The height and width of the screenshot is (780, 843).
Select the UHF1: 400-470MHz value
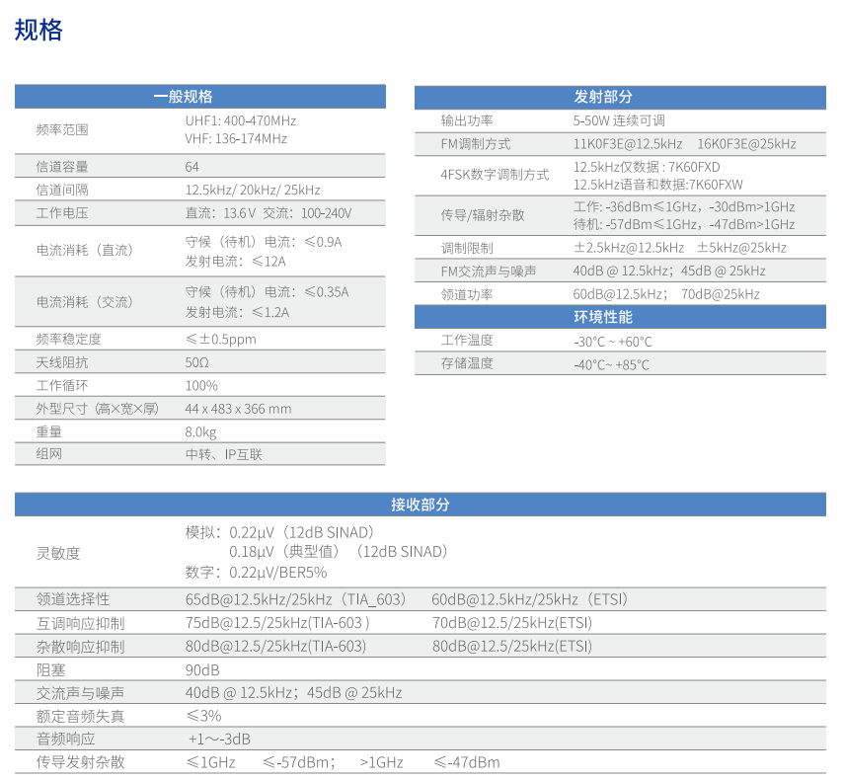click(x=241, y=120)
